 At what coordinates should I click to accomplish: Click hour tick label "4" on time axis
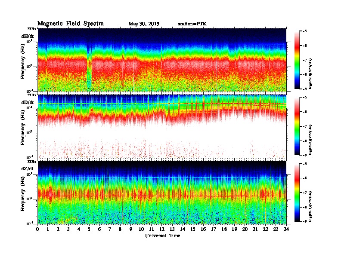point(79,229)
